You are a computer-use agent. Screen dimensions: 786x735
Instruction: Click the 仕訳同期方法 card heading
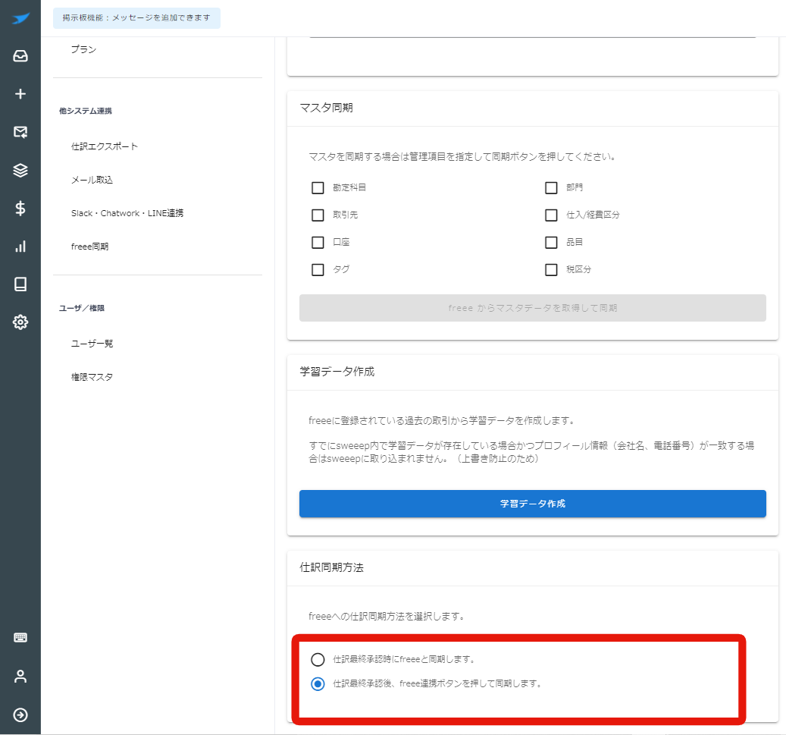pos(331,567)
